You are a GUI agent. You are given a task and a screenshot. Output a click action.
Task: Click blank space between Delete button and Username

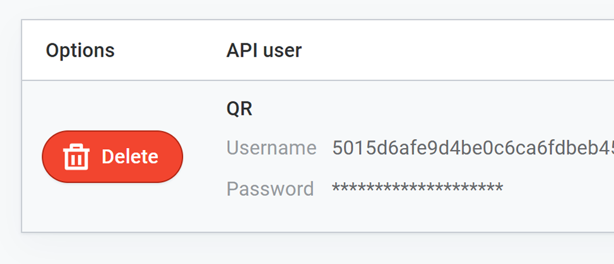(x=204, y=157)
